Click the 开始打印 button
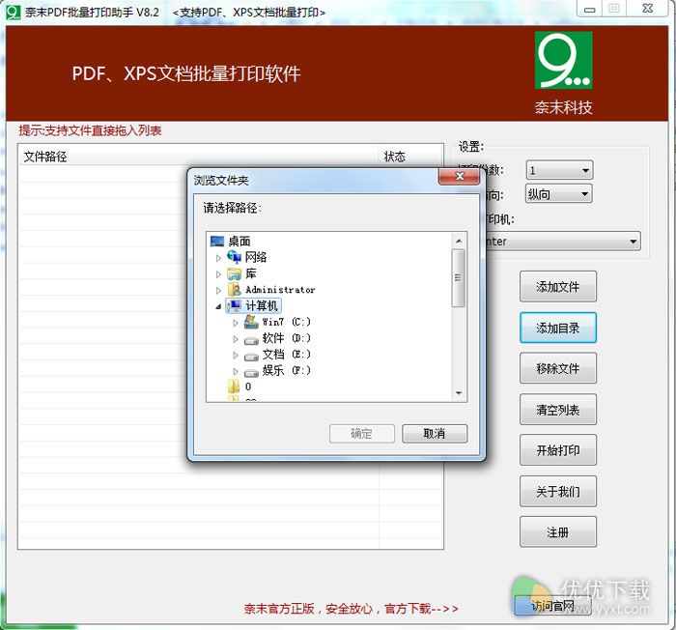The height and width of the screenshot is (630, 676). 558,450
